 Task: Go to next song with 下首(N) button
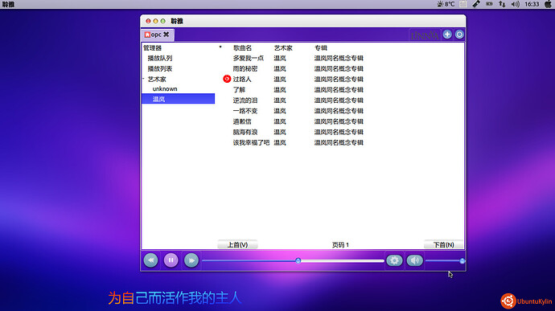pyautogui.click(x=443, y=244)
